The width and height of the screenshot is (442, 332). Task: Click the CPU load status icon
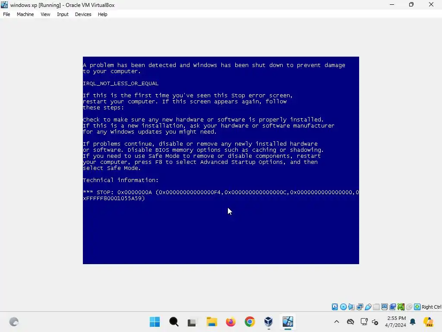[x=401, y=307]
